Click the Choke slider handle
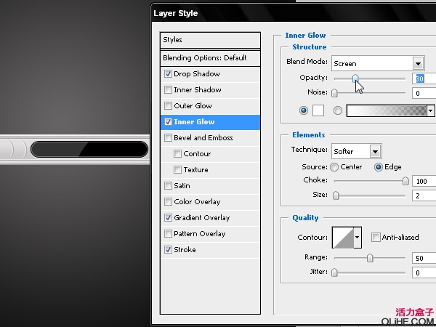 pos(405,181)
